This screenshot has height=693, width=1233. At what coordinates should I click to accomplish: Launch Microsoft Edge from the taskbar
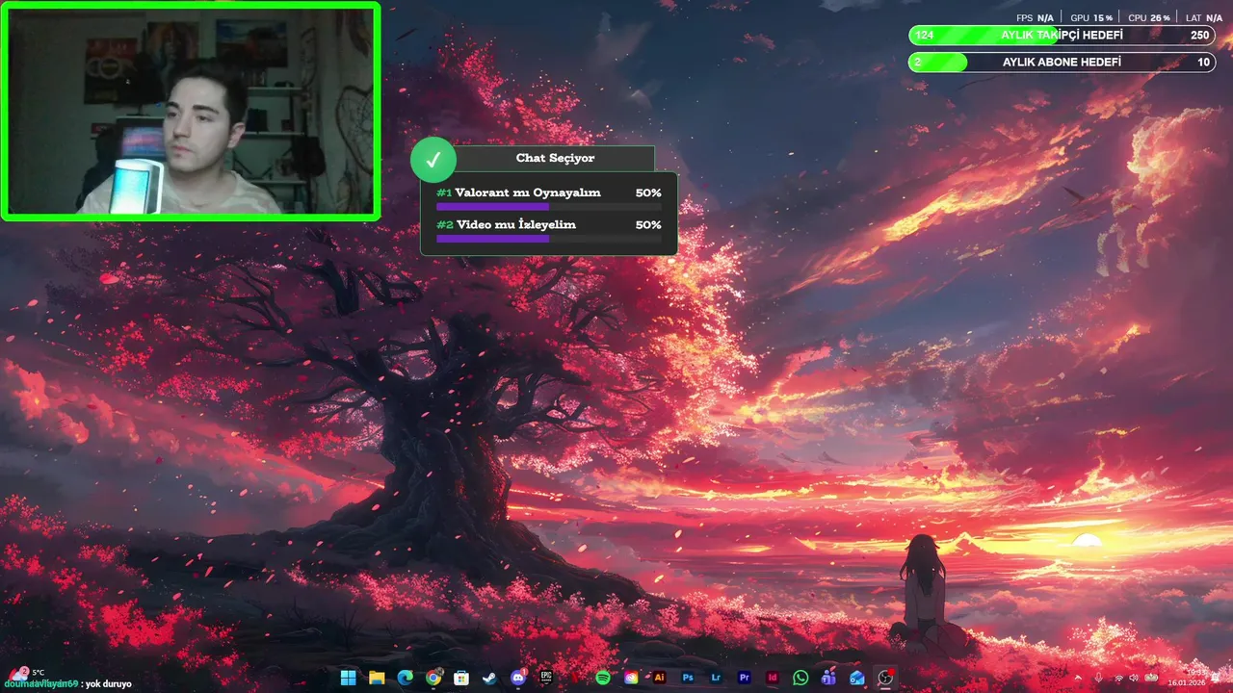coord(405,678)
